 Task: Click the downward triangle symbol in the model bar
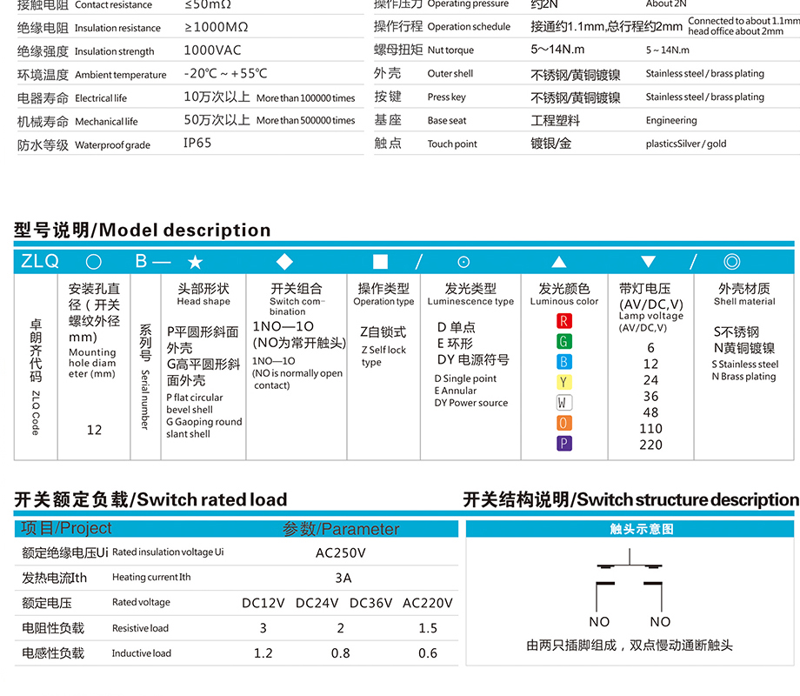pyautogui.click(x=648, y=262)
